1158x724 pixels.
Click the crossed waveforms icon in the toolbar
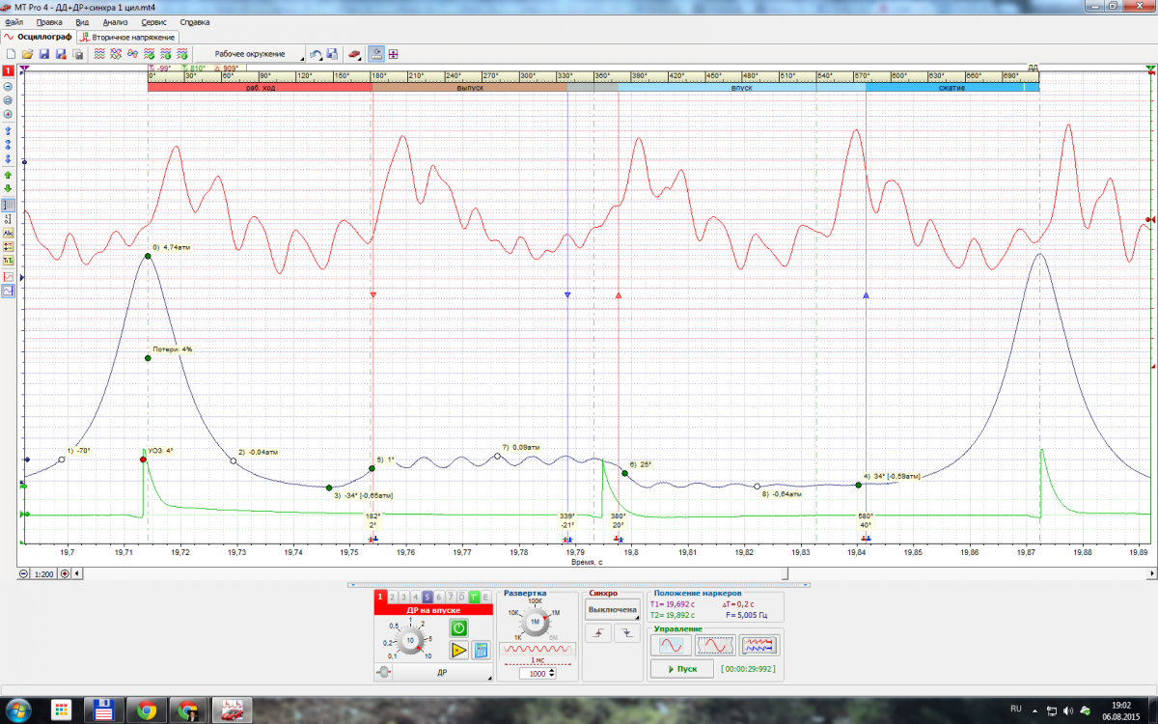coord(116,54)
